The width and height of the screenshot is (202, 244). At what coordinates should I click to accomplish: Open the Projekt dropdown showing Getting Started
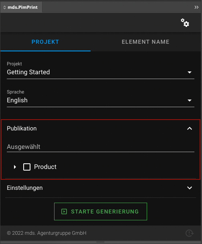101,72
